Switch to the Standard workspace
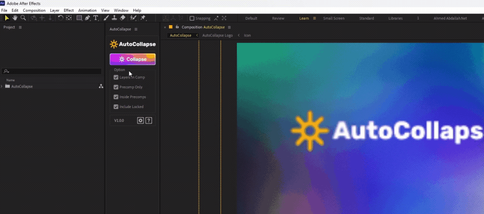This screenshot has height=214, width=484. 367,18
